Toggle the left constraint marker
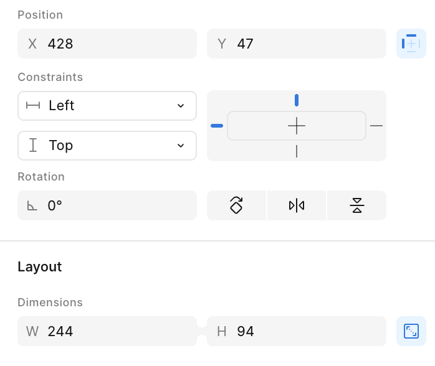Image resolution: width=435 pixels, height=366 pixels. [x=217, y=126]
